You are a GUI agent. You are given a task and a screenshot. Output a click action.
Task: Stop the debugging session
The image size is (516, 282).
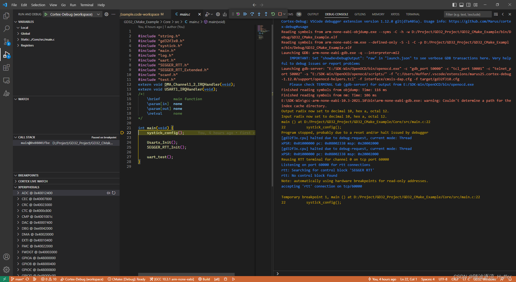pos(280,14)
